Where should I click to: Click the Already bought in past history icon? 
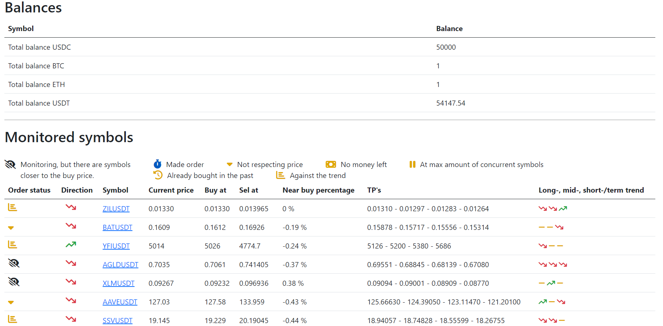pyautogui.click(x=158, y=175)
